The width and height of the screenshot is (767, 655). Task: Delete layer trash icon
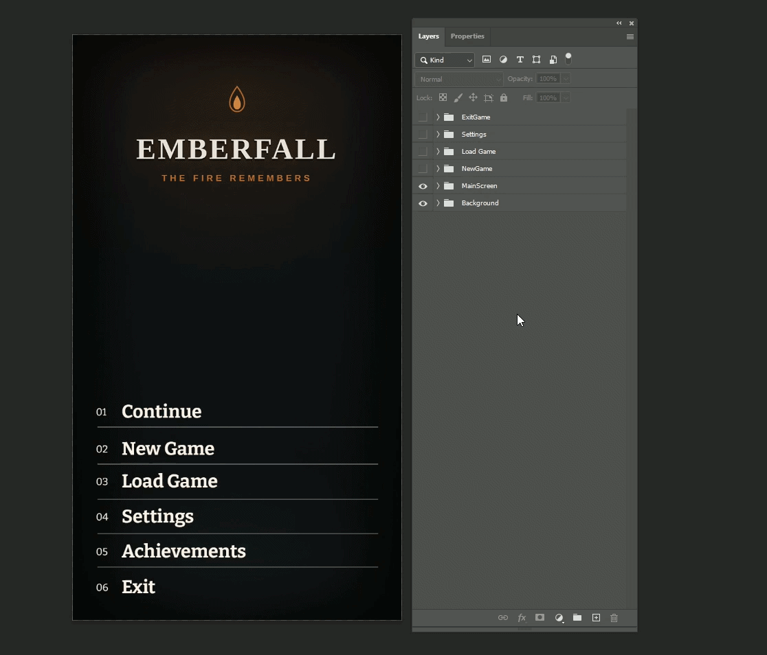[614, 618]
